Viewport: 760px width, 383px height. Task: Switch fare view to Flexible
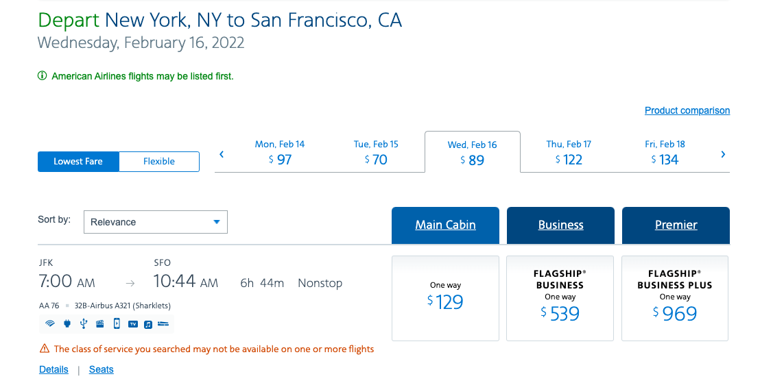coord(159,162)
